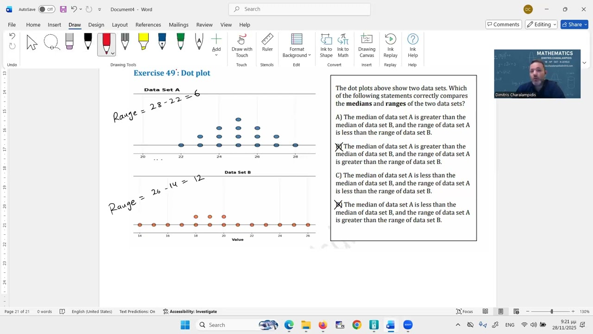Switch to the Review tab

pyautogui.click(x=204, y=25)
